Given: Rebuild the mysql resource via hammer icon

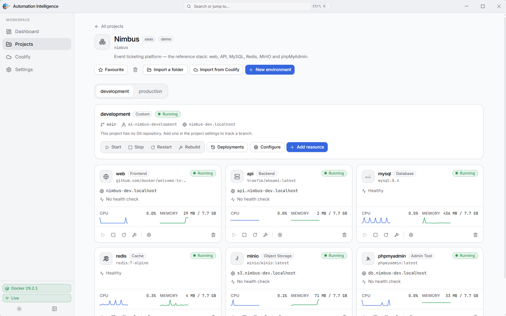Looking at the screenshot, I should pos(397,235).
